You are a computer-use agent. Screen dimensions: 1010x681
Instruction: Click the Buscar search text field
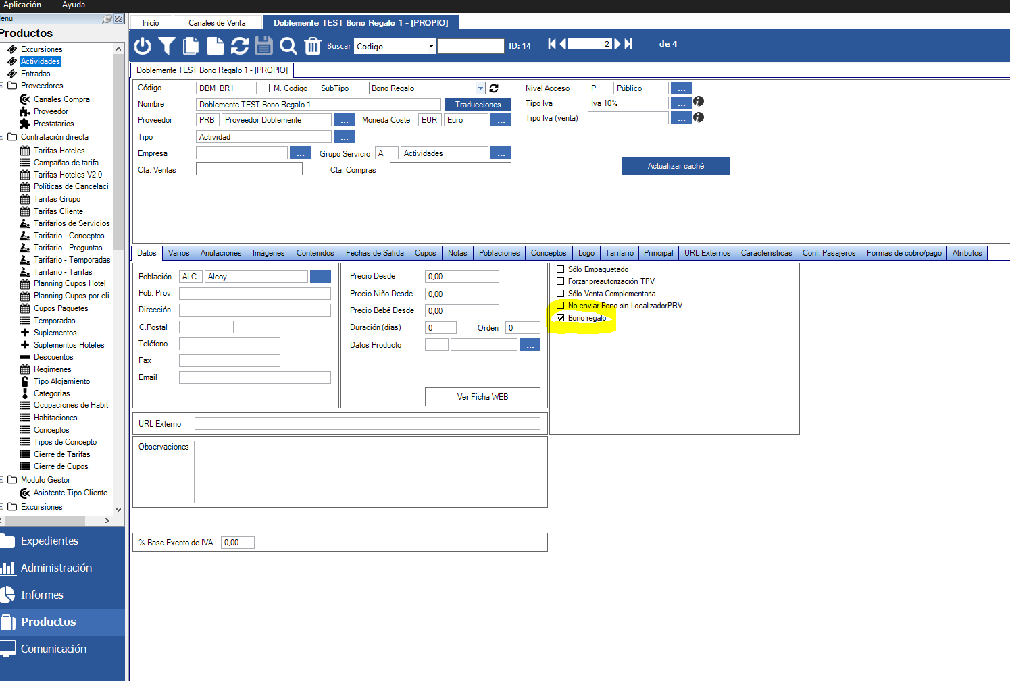click(471, 46)
